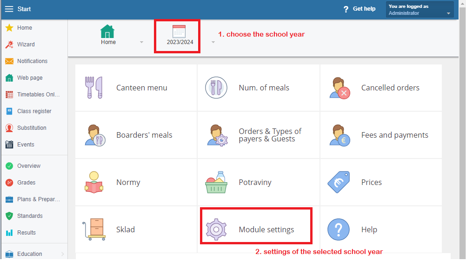This screenshot has height=261, width=466.
Task: Open Class register from sidebar
Action: click(x=34, y=111)
